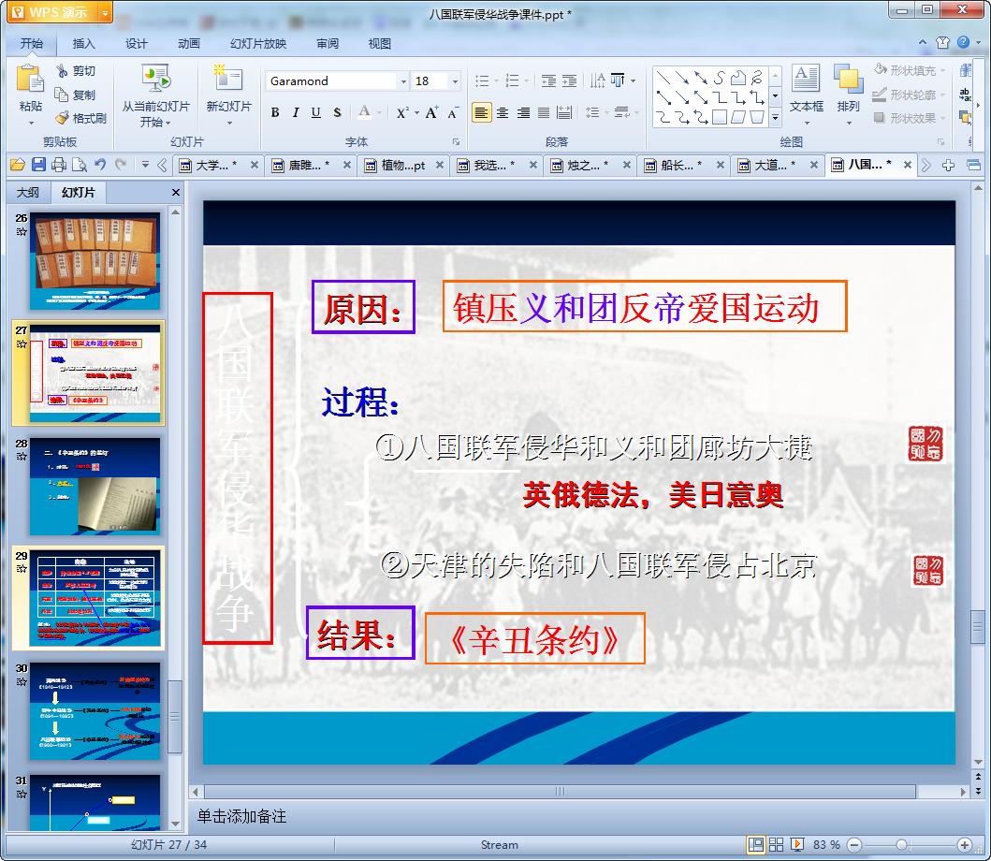Open the 视图 (View) ribbon tab
This screenshot has height=861, width=991.
coord(379,44)
